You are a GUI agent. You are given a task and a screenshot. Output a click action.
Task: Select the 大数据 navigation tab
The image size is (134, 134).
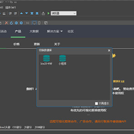click(x=34, y=31)
